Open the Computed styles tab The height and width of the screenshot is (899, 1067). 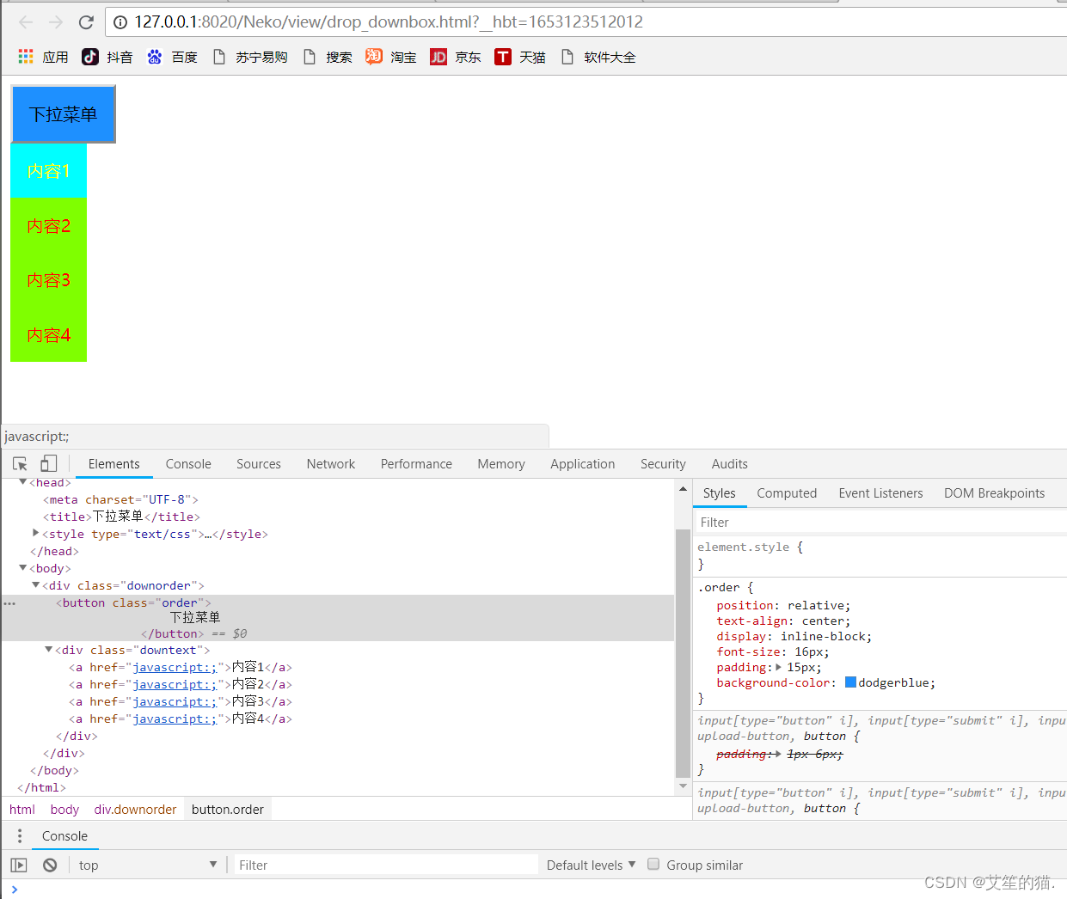point(786,493)
